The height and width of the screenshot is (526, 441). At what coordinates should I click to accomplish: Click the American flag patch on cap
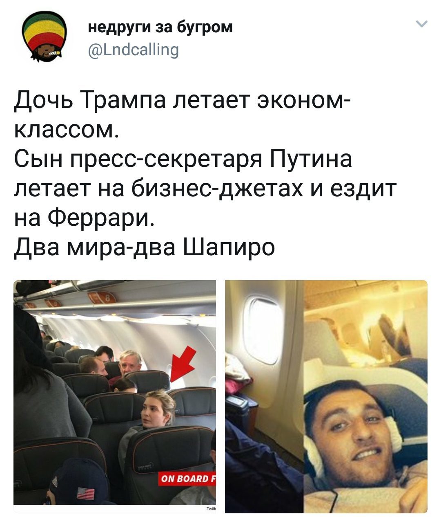(x=85, y=492)
